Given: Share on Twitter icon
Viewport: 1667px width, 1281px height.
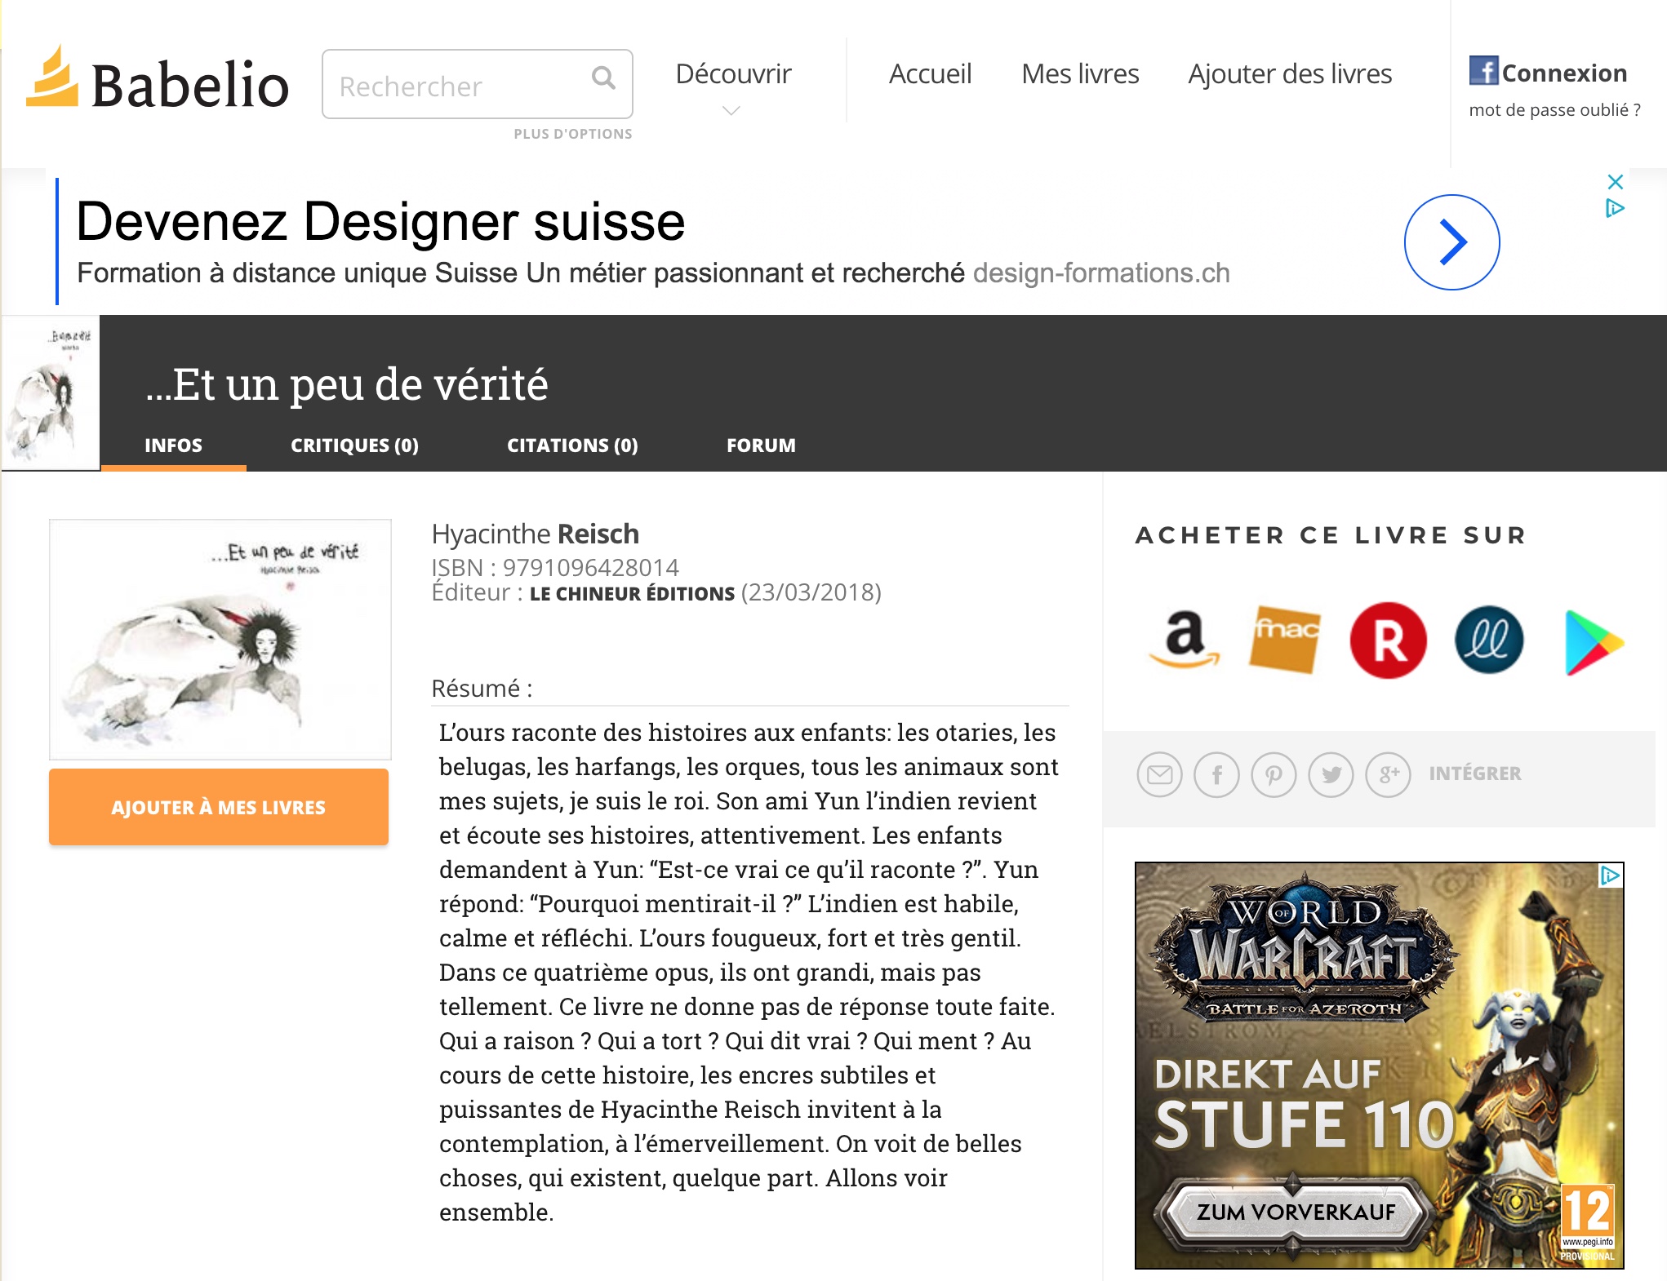Looking at the screenshot, I should [1331, 774].
